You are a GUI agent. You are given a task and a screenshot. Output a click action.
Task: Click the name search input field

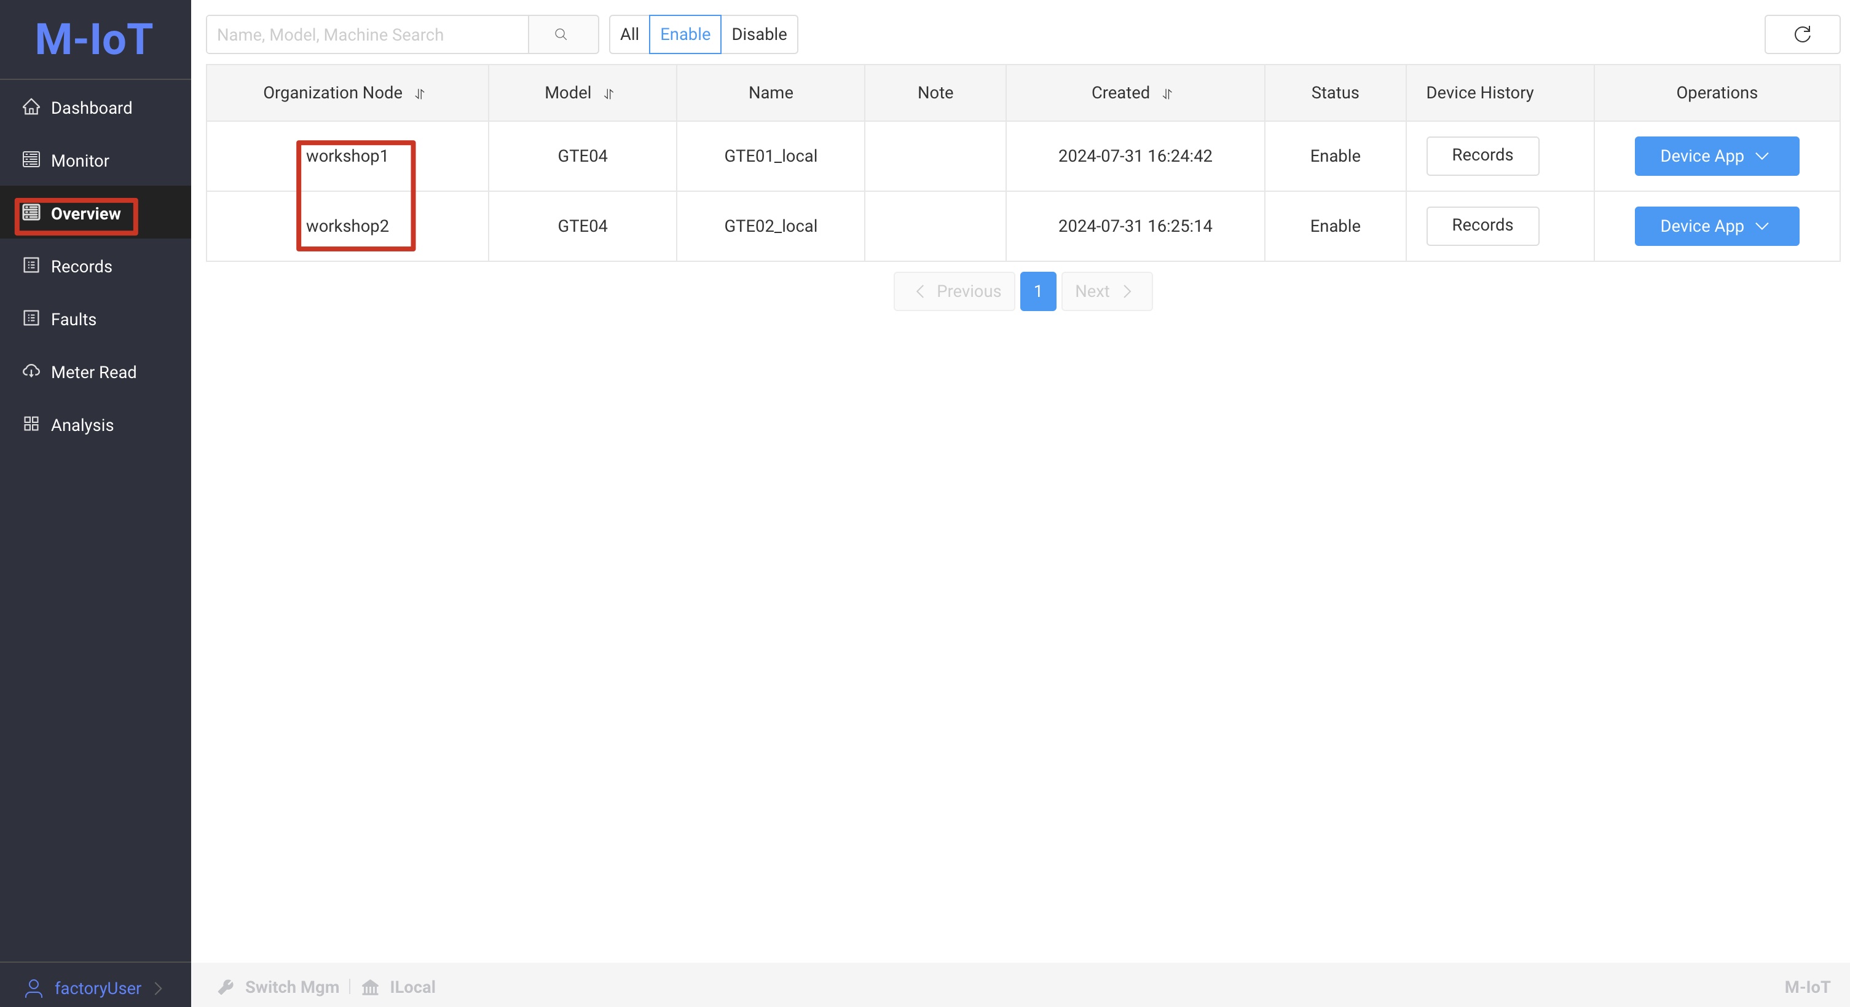point(368,33)
